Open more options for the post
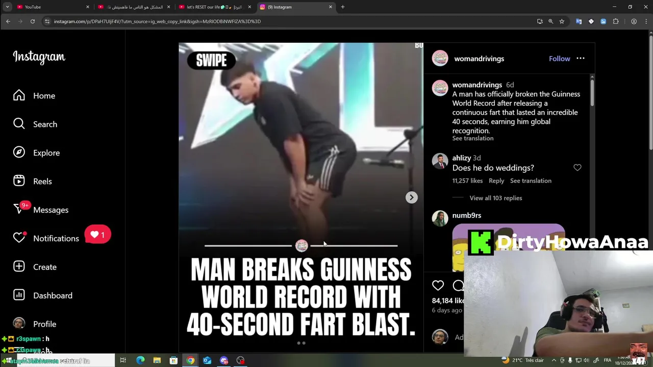This screenshot has width=653, height=367. tap(581, 59)
